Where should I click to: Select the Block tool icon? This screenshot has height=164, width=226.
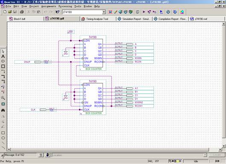[x=3, y=66]
